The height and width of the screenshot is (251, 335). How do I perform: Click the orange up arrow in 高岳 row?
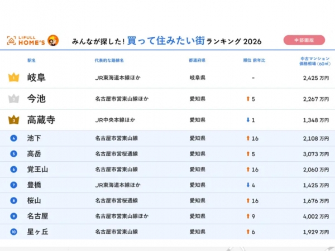tap(248, 154)
